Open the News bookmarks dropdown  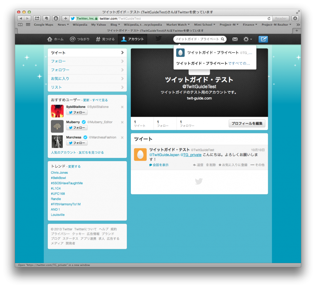[63, 25]
